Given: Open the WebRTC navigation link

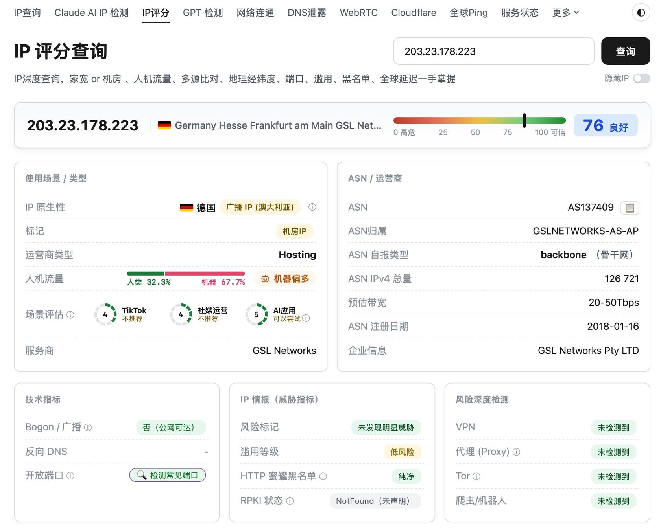Looking at the screenshot, I should [359, 13].
